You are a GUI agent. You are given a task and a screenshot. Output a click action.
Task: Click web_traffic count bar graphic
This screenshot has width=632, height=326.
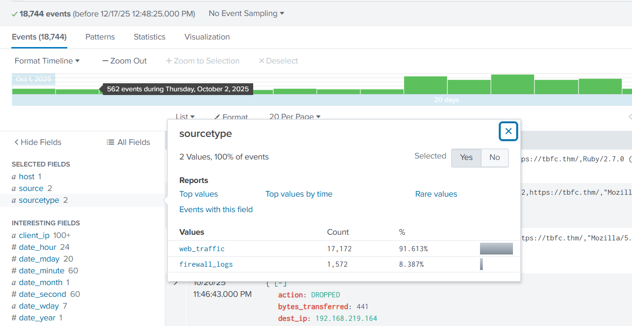(x=496, y=249)
